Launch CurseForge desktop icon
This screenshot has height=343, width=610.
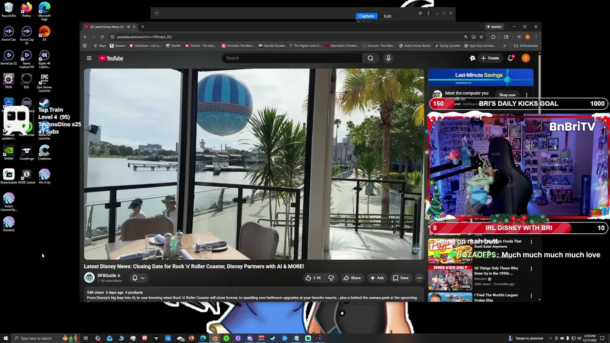[x=26, y=152]
